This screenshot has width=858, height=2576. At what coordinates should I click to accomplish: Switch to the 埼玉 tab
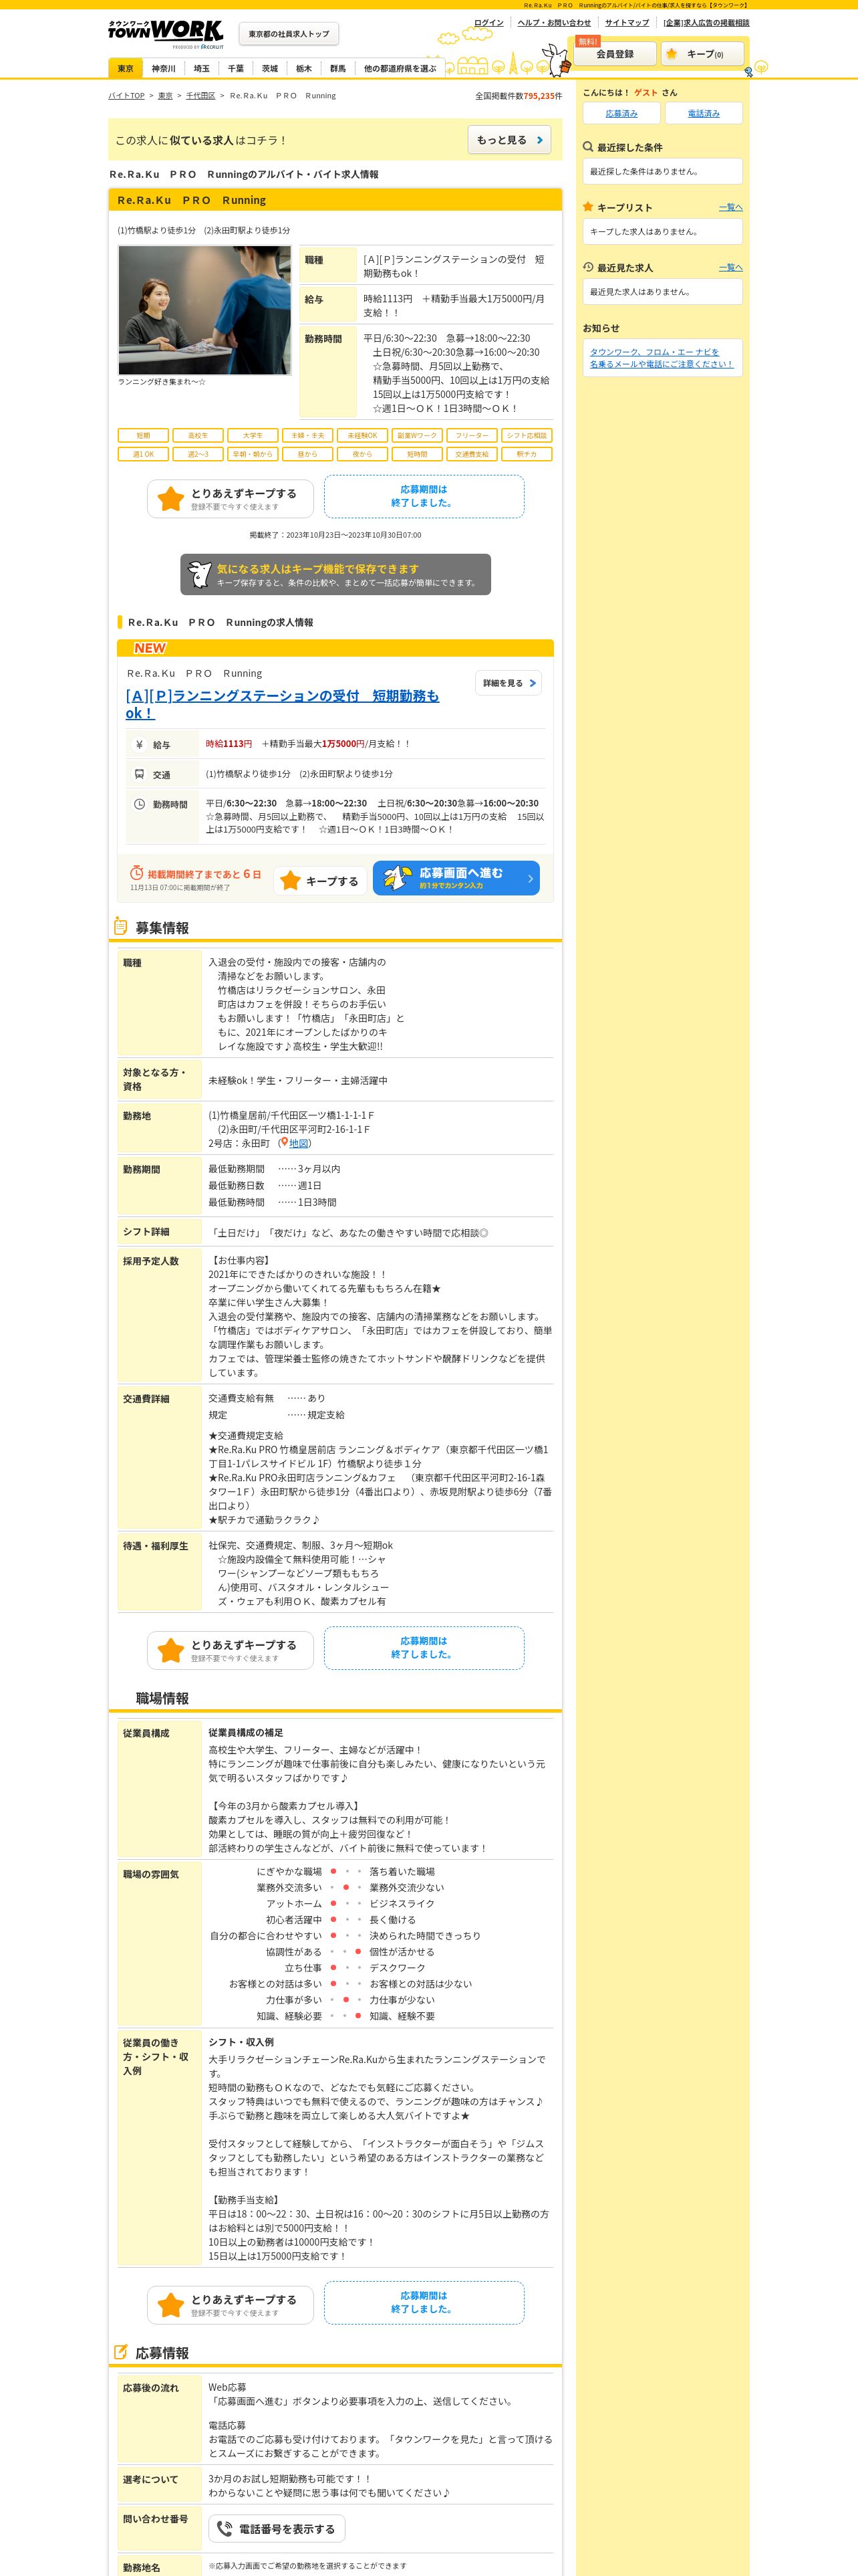(202, 68)
